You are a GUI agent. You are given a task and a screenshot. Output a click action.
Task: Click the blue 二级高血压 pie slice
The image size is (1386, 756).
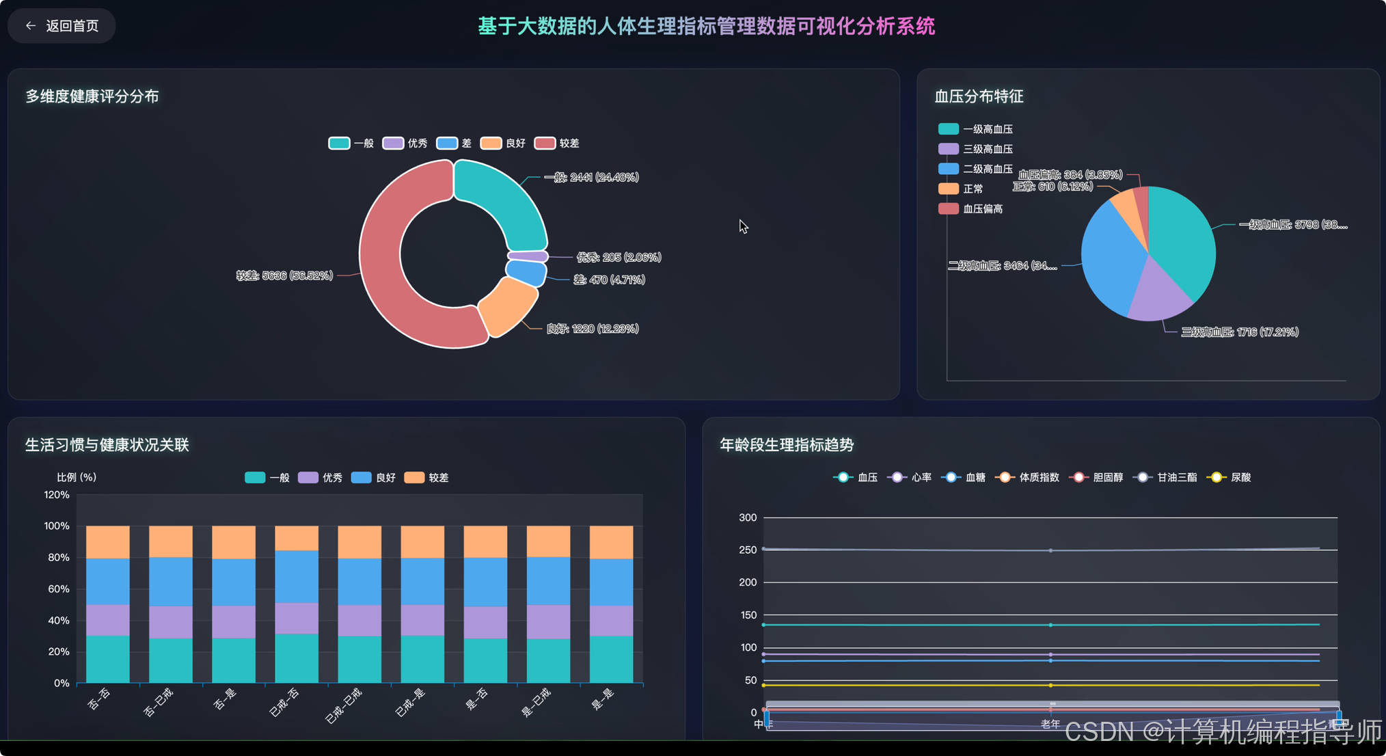point(1111,260)
